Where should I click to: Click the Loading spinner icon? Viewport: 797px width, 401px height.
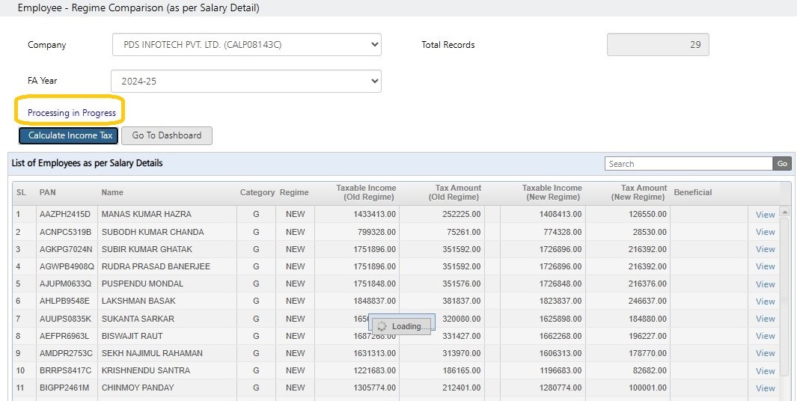[382, 326]
